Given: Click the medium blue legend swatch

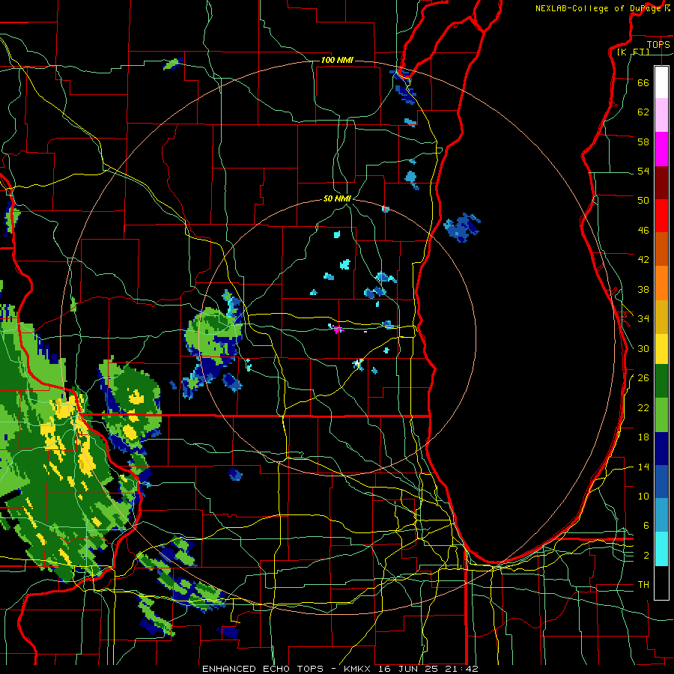Looking at the screenshot, I should (661, 482).
